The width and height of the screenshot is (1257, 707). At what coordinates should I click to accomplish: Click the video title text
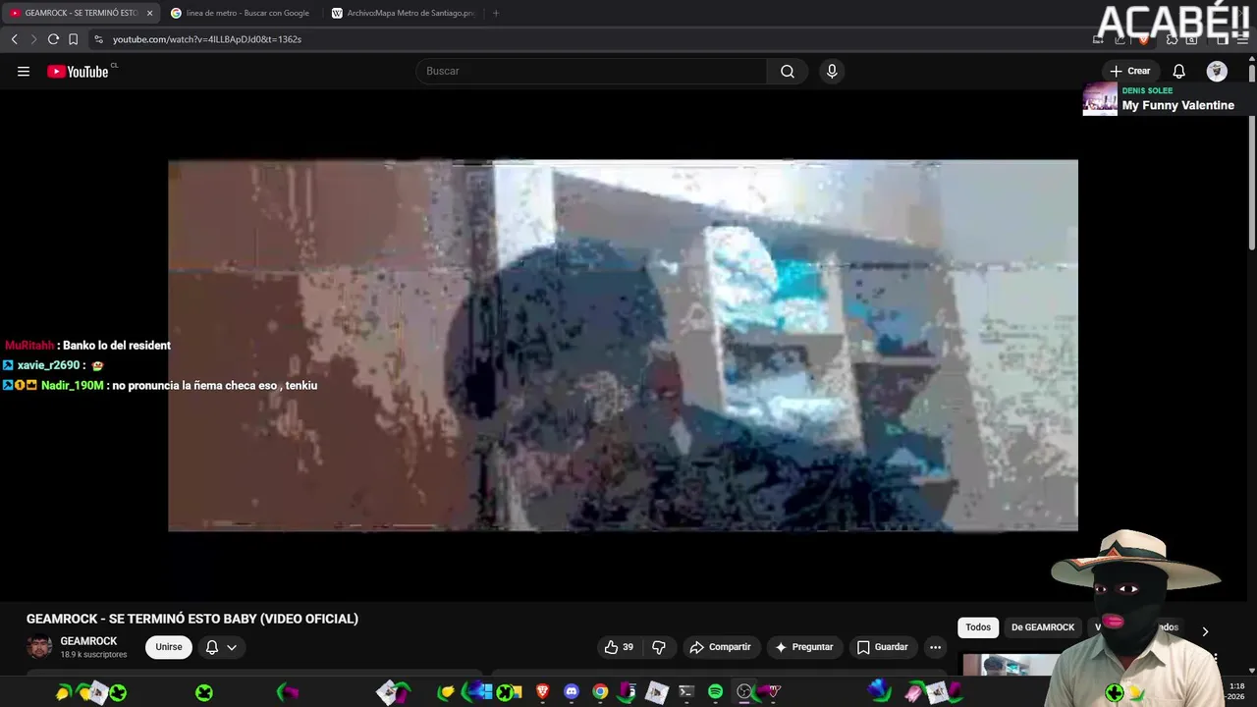click(x=192, y=619)
